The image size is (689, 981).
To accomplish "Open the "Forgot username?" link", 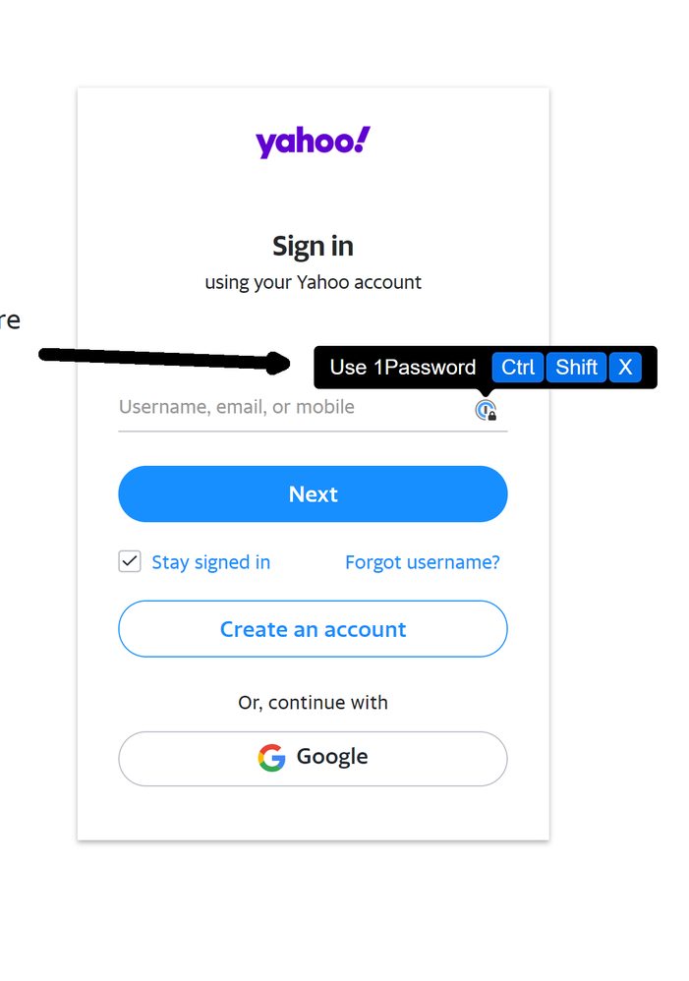I will click(x=423, y=562).
